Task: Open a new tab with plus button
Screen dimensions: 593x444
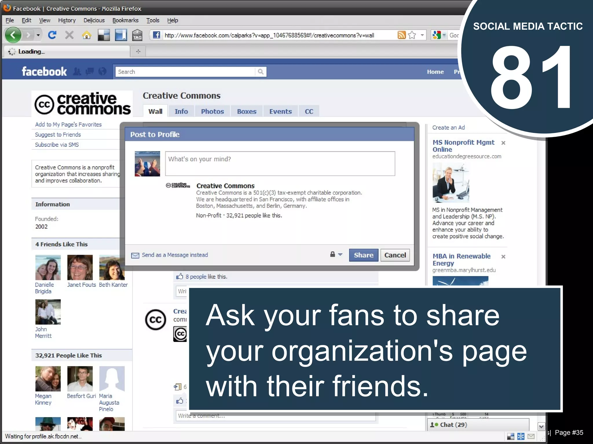Action: click(138, 51)
